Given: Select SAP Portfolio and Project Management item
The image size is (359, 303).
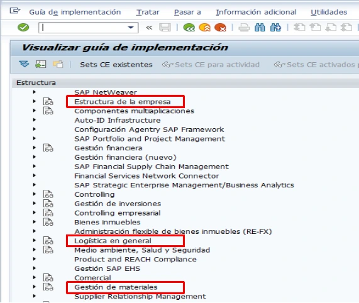Looking at the screenshot, I should click(150, 139).
